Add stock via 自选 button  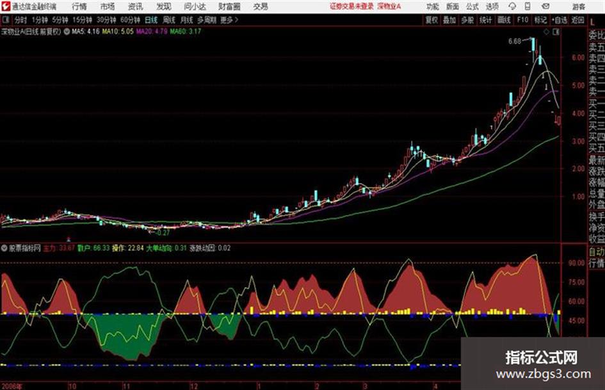(560, 20)
